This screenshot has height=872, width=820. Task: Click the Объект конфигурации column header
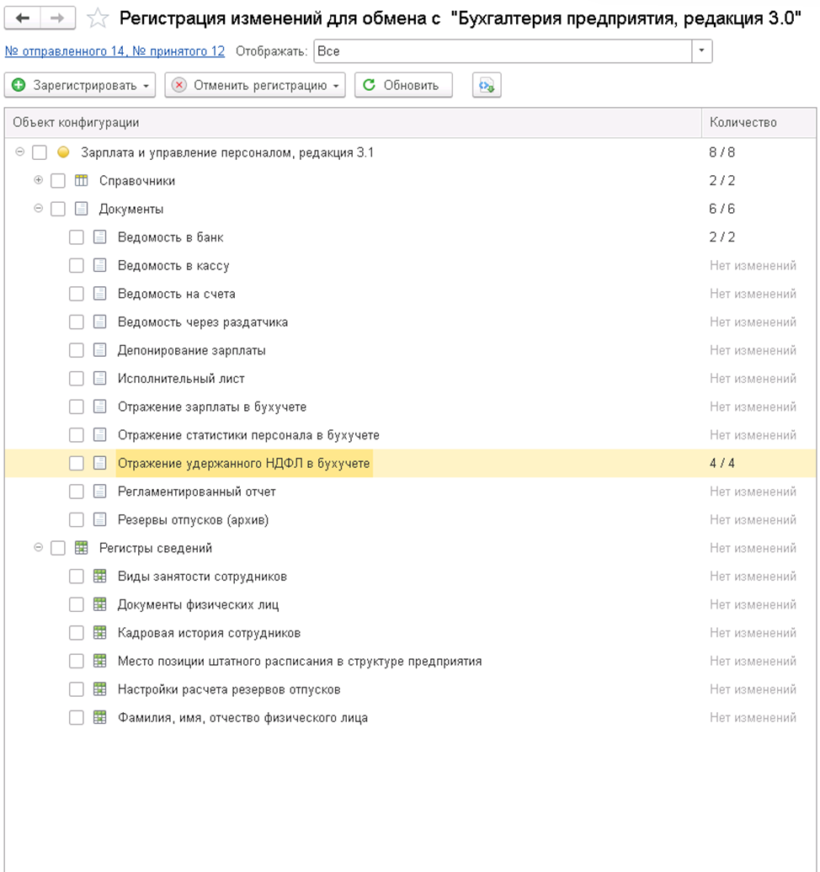click(354, 123)
